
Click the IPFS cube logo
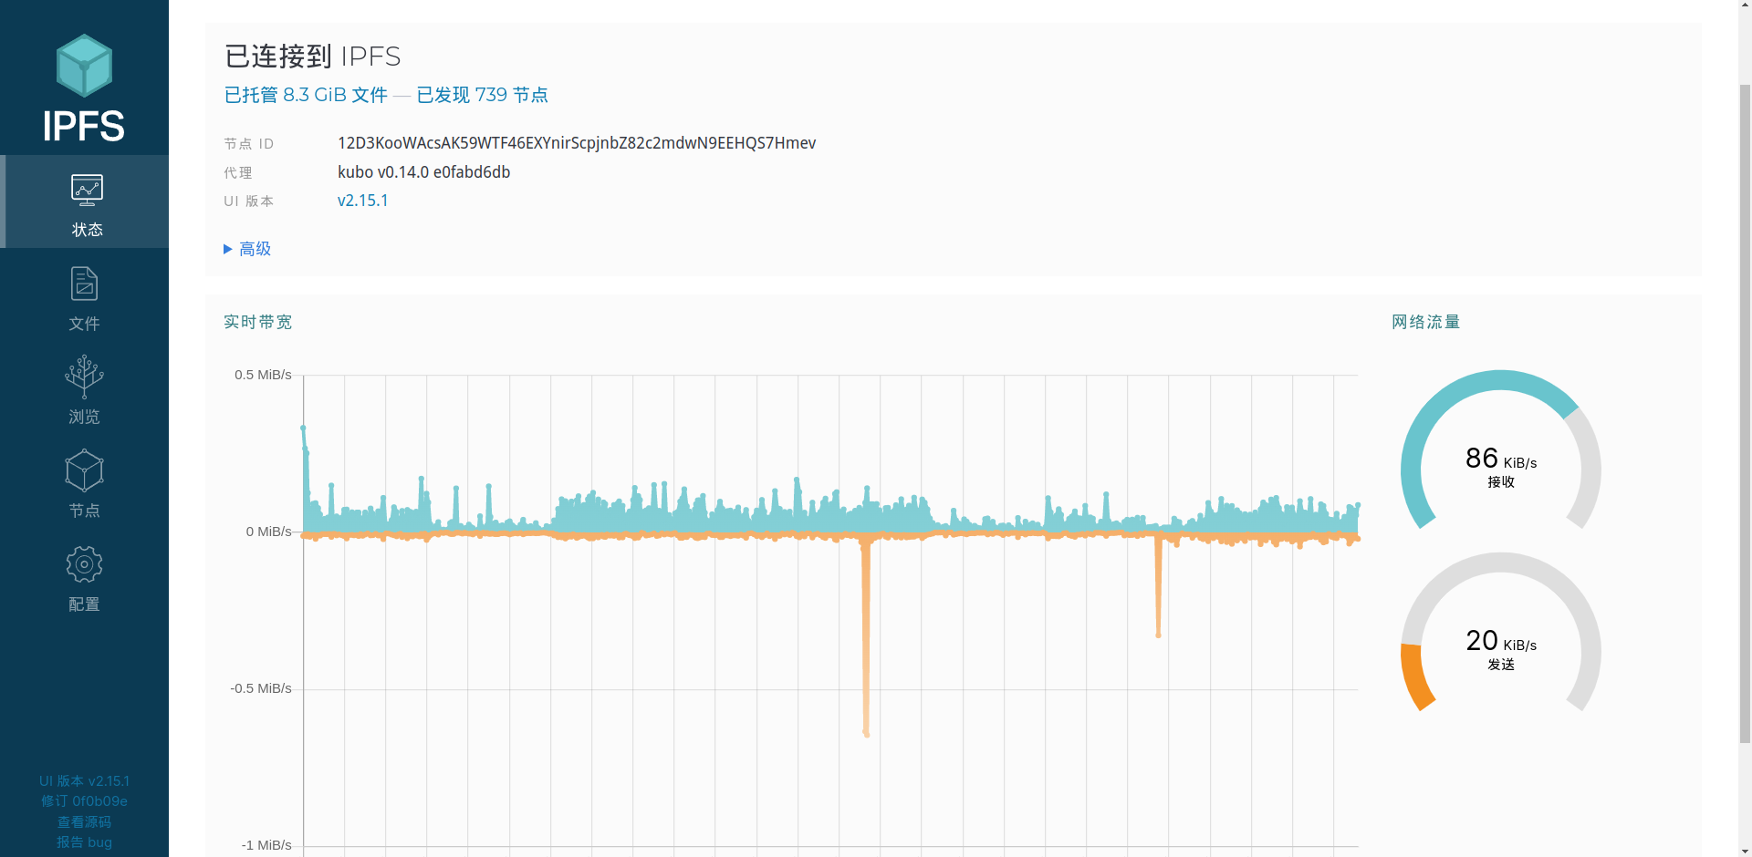84,67
